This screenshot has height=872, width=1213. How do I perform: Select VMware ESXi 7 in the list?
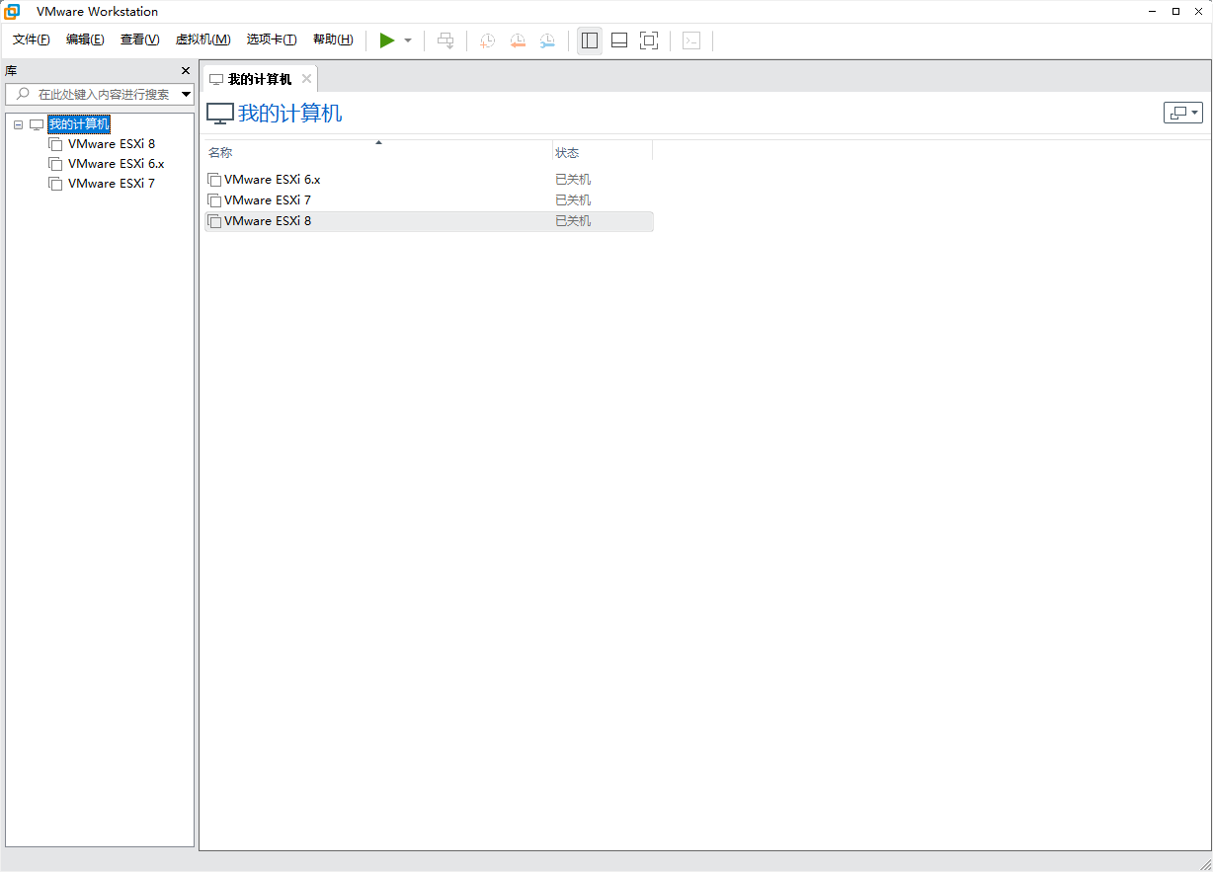tap(267, 200)
